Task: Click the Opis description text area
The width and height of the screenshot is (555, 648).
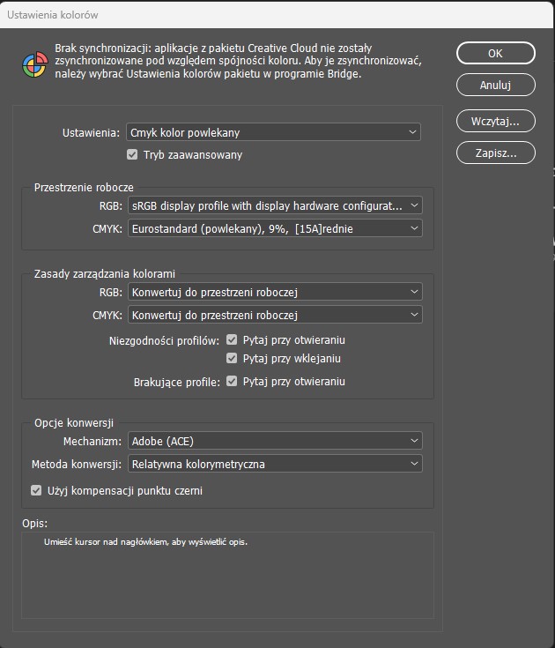Action: coord(227,575)
